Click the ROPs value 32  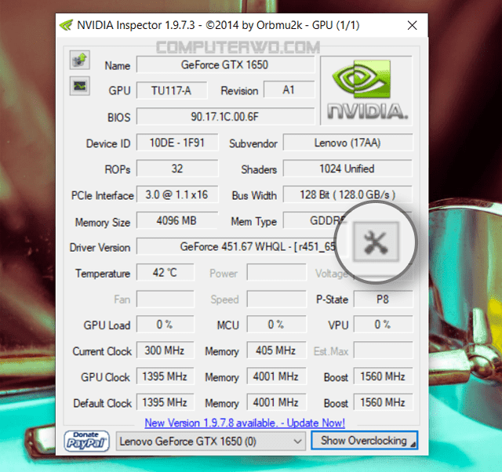coord(177,169)
